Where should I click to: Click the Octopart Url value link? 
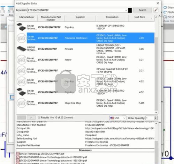[120, 128]
